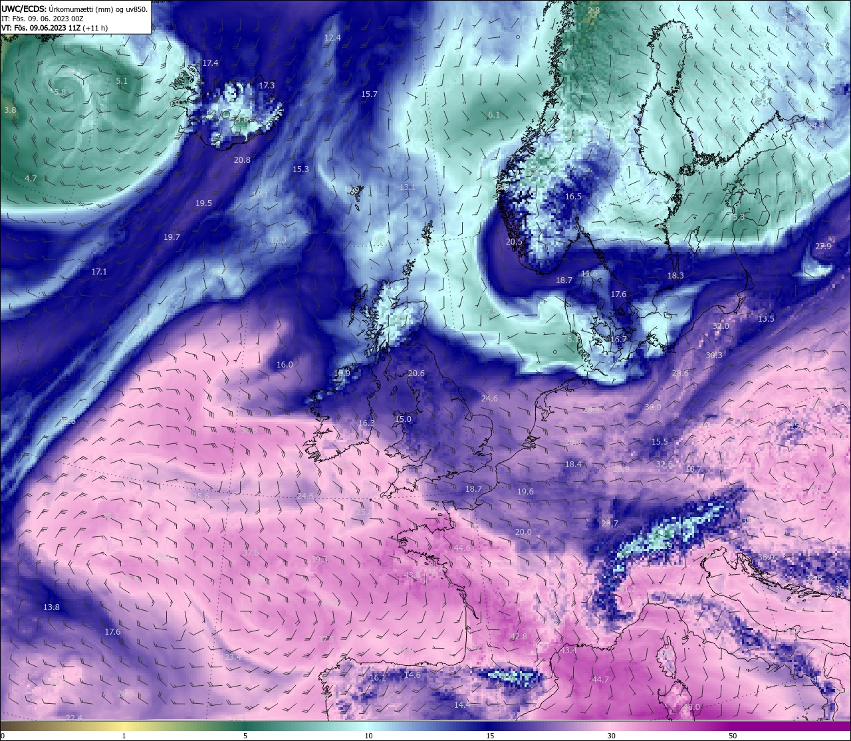Click the 14.6 value over northern Spain
Screen dimensions: 851x741
412,675
